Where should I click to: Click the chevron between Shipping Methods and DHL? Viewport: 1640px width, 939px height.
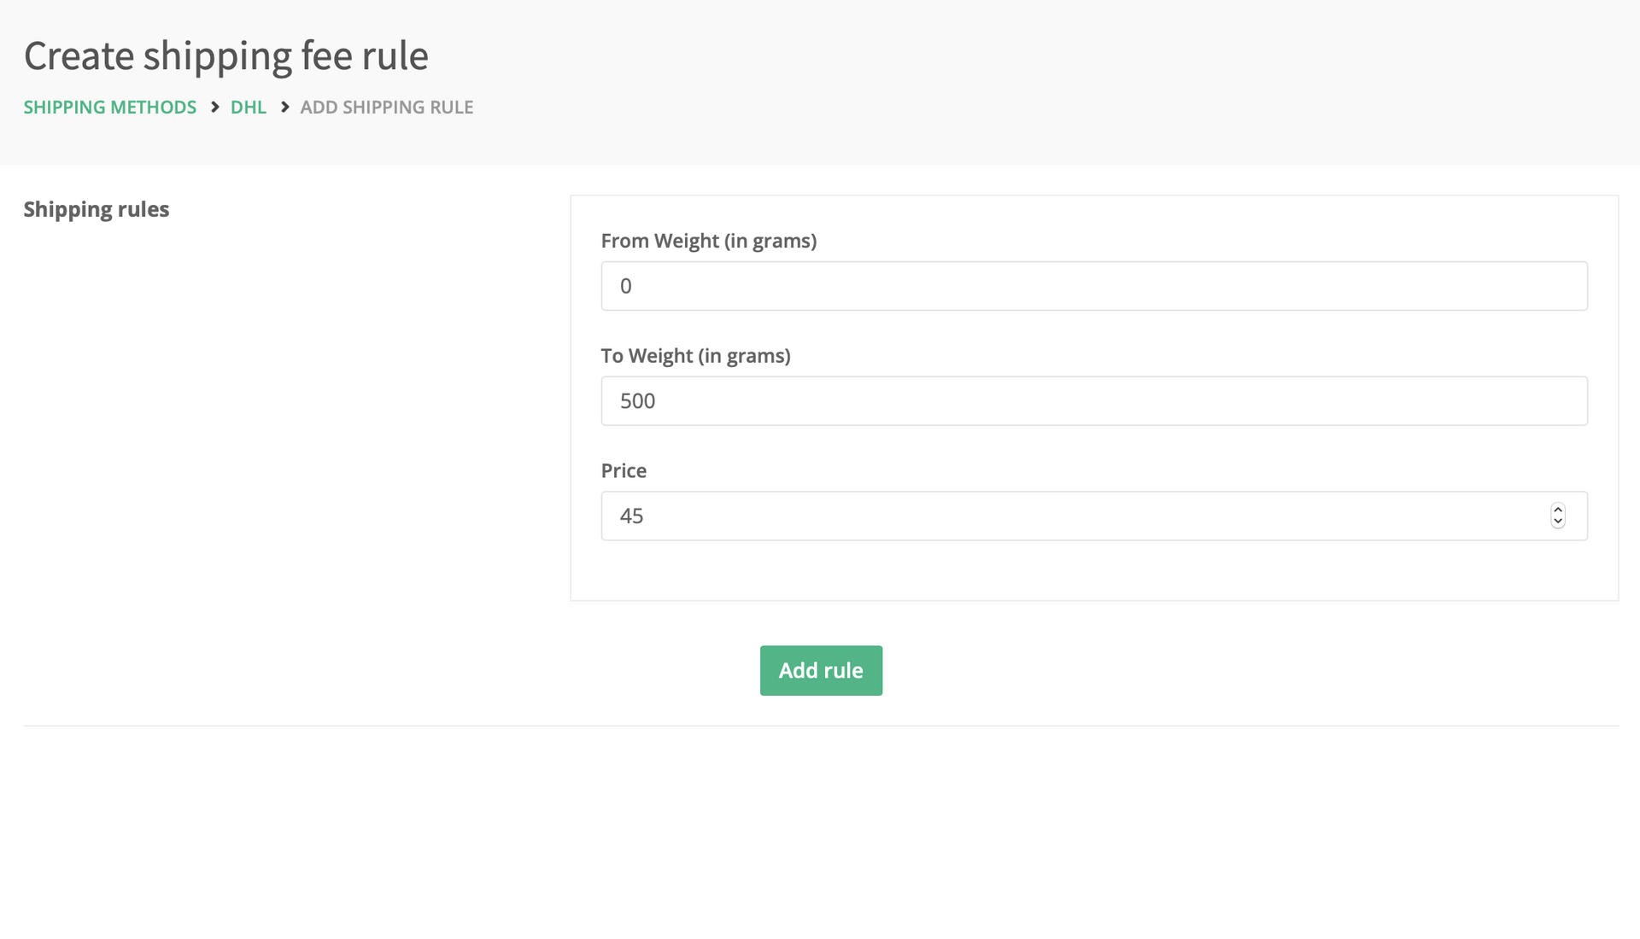(214, 107)
